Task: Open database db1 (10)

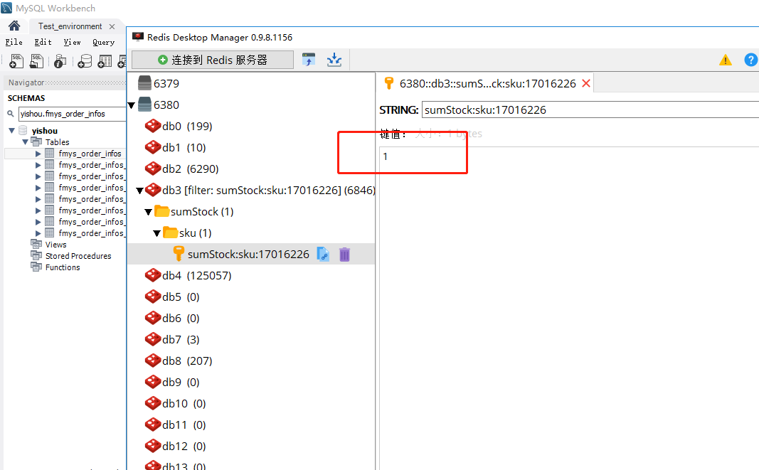Action: [184, 148]
